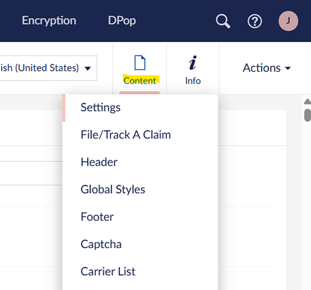This screenshot has width=311, height=290.
Task: Click the caret arrow beside United States
Action: [88, 68]
